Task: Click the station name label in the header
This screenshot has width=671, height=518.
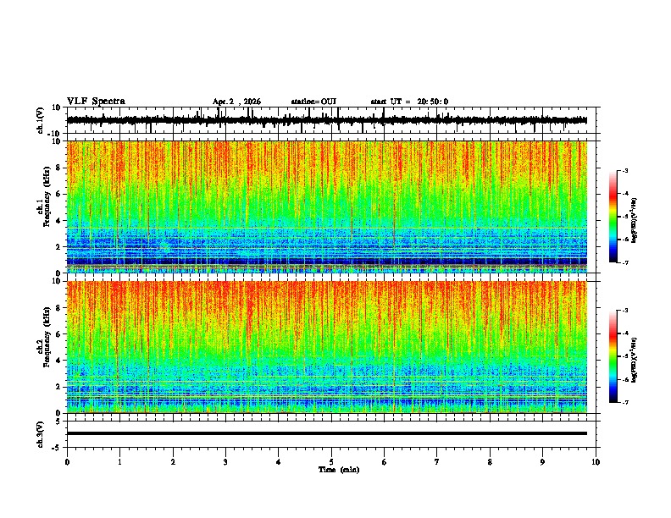Action: (313, 102)
